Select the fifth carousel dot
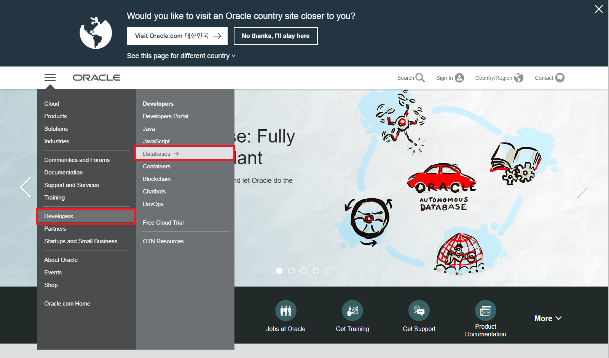Image resolution: width=609 pixels, height=358 pixels. coord(328,271)
